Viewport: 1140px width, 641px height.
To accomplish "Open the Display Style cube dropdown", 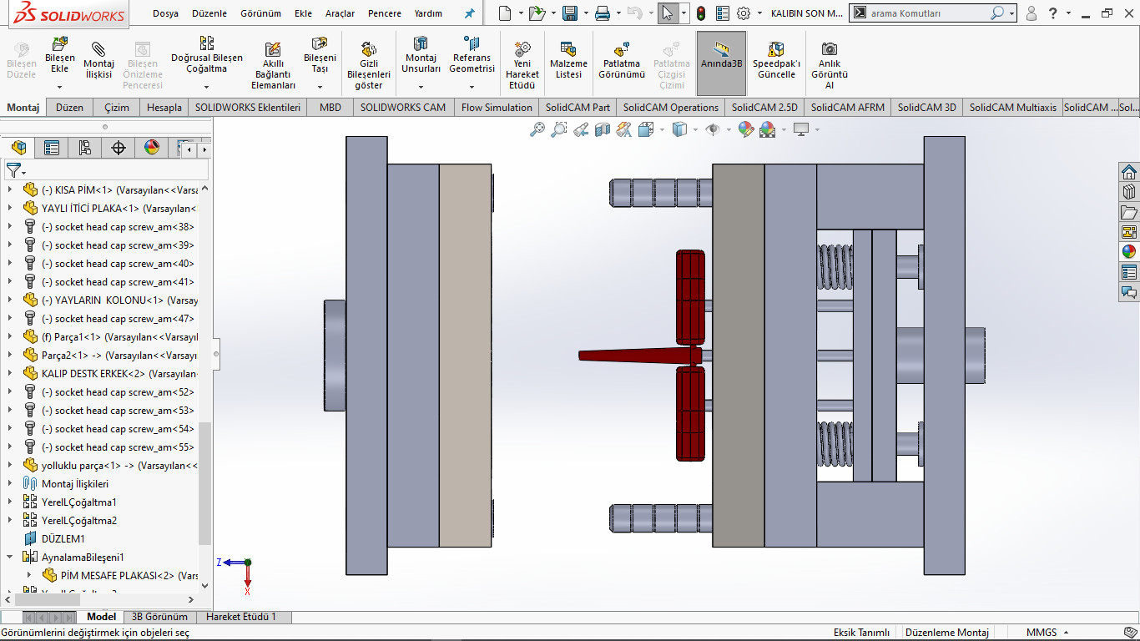I will [697, 129].
